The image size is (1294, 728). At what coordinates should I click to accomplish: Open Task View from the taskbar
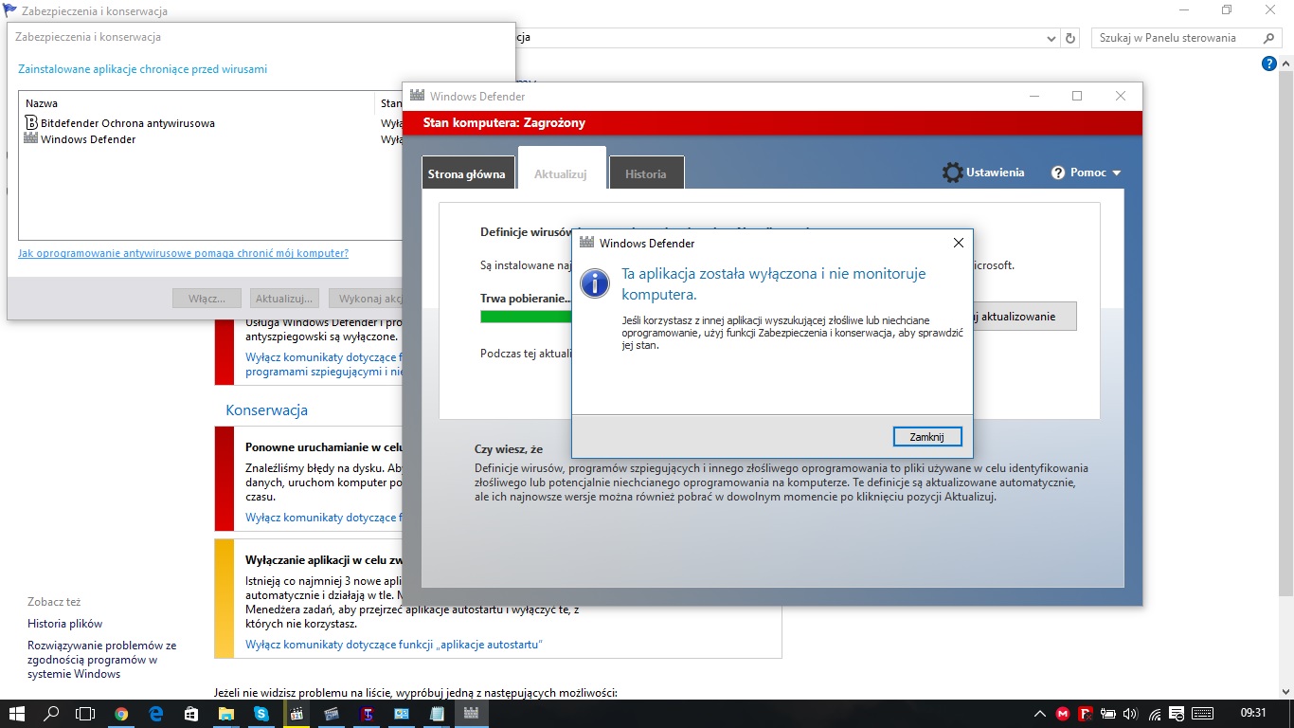pyautogui.click(x=85, y=714)
